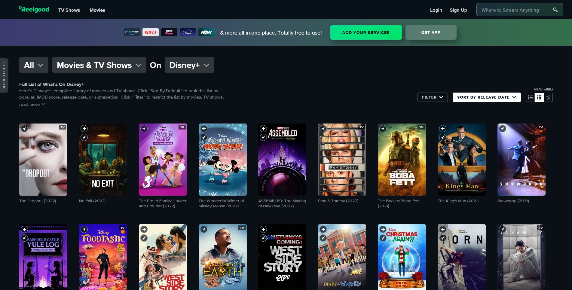Toggle the grid view option

[539, 97]
